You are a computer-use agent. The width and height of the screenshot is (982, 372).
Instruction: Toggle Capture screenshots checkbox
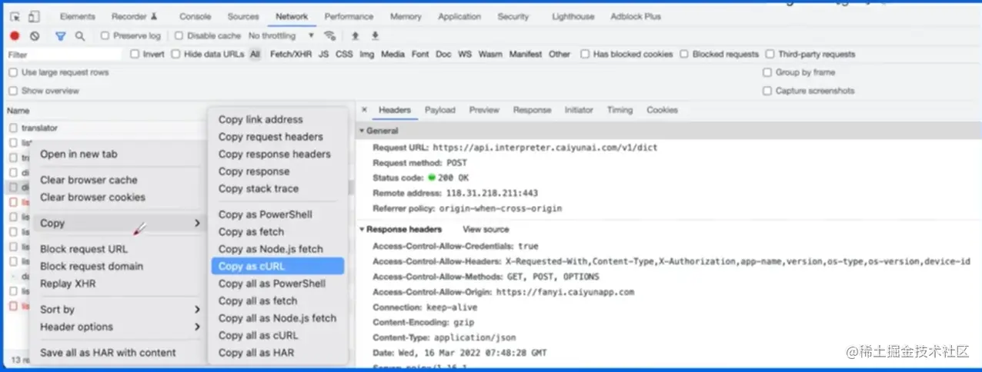[767, 91]
